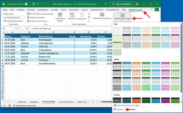Click the gallery vertical scrollbar
Image resolution: width=183 pixels, height=113 pixels.
click(x=181, y=58)
